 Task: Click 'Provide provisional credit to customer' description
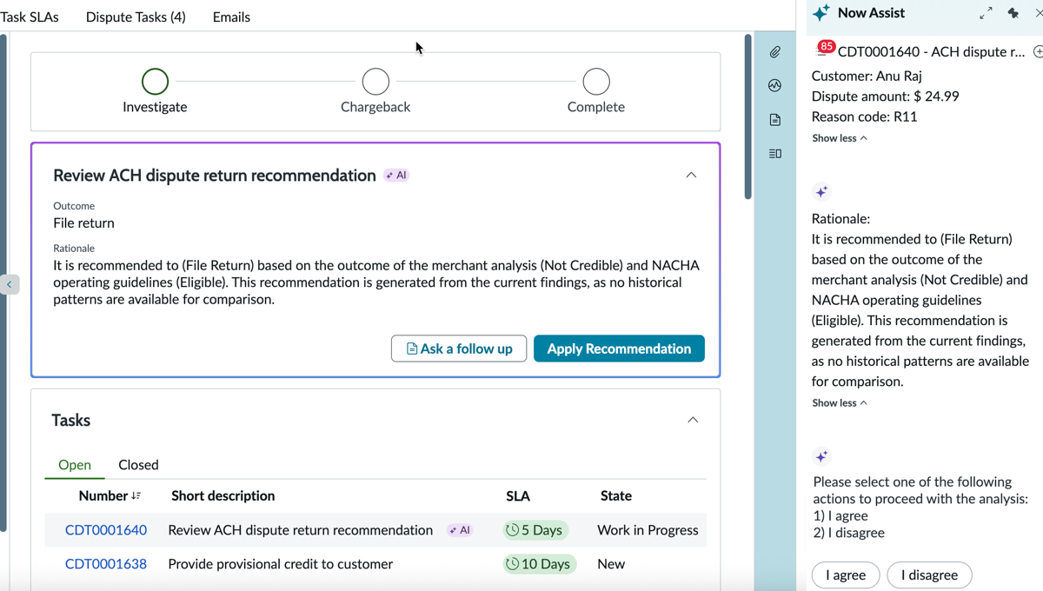click(281, 564)
